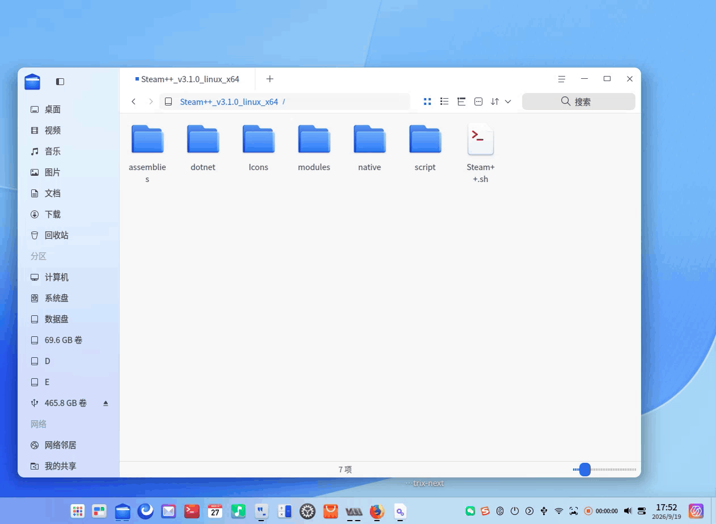
Task: Open Firefox from the dock
Action: click(x=377, y=512)
